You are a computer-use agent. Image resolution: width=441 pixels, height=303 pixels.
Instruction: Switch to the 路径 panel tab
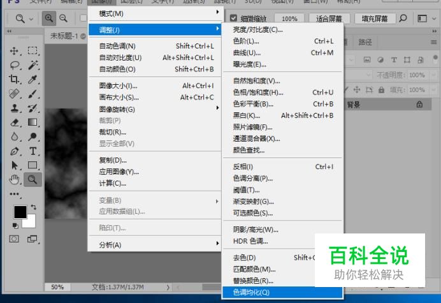[365, 42]
